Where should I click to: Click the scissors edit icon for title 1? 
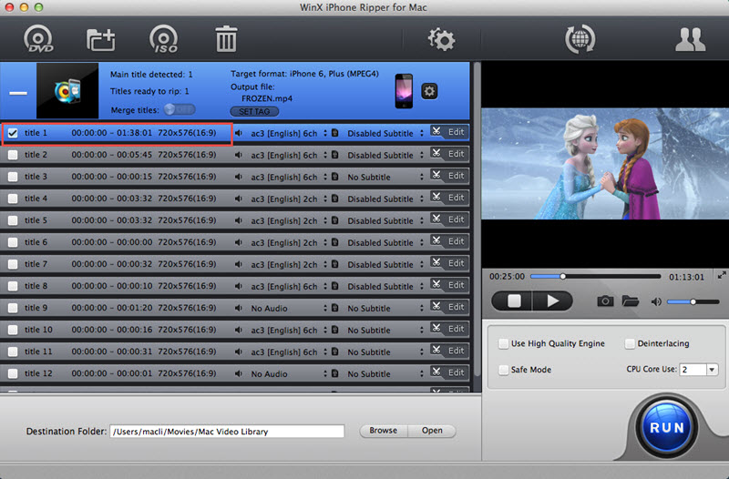(436, 131)
